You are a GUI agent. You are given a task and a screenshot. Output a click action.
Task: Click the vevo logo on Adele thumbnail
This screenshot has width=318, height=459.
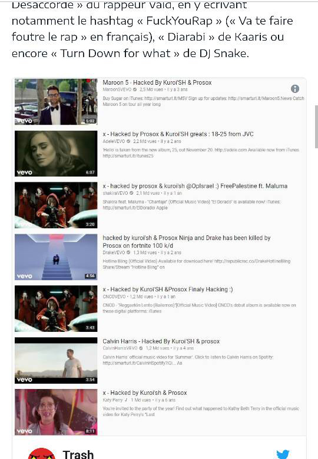24,172
